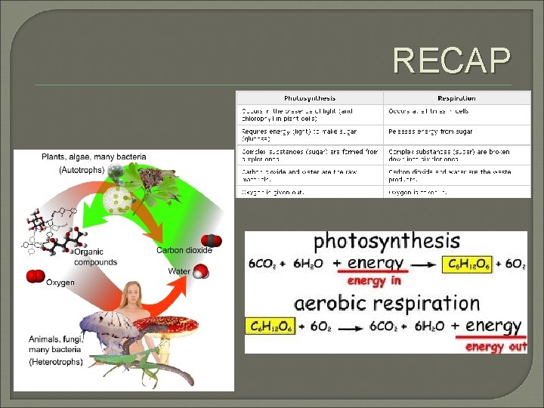Click the 'Requires energy (light) to make sugar' cell

310,135
